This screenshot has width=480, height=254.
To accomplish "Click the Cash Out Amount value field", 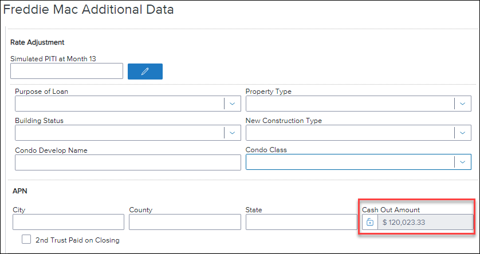I will pos(426,222).
